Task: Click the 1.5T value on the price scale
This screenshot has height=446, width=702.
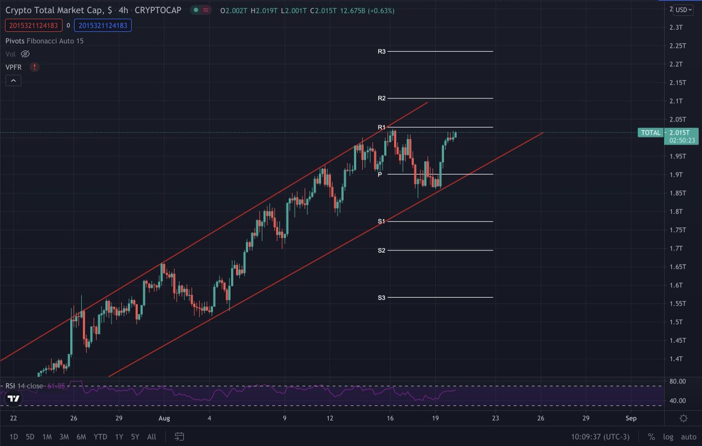Action: pyautogui.click(x=677, y=322)
